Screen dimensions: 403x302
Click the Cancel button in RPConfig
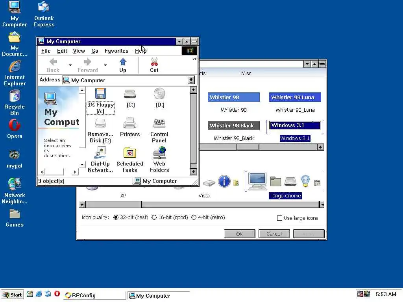(x=274, y=234)
